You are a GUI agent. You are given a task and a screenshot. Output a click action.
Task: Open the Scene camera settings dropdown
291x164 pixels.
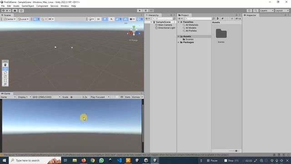(x=132, y=19)
